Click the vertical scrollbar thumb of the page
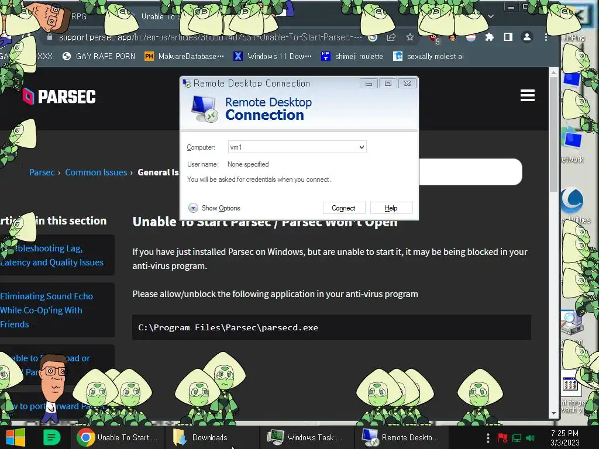599x449 pixels. (x=553, y=134)
